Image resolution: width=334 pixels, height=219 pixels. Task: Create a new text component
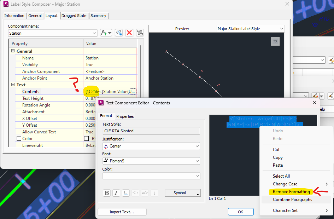pos(104,33)
